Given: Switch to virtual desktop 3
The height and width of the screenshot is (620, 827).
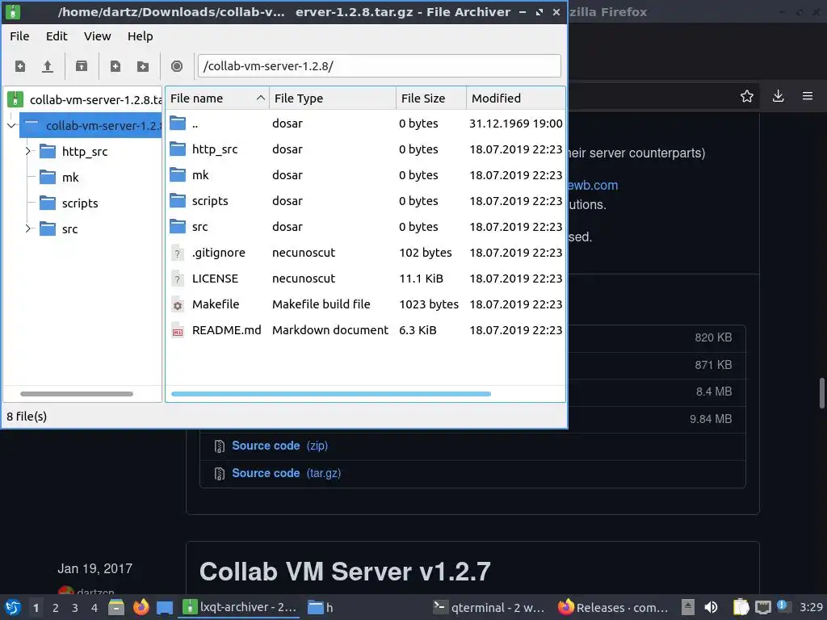Looking at the screenshot, I should tap(75, 608).
